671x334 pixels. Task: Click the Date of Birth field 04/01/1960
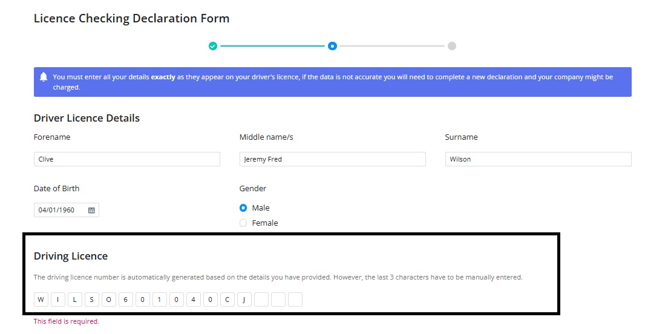[67, 210]
